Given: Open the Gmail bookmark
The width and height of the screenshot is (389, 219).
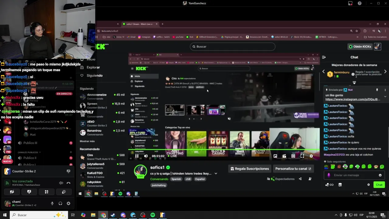Looking at the screenshot, I should point(131,37).
